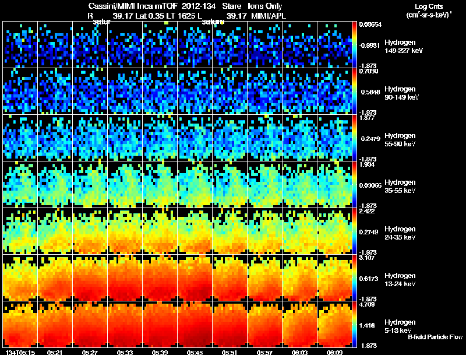Image resolution: width=466 pixels, height=355 pixels.
Task: Click the Hydrogen 24-35 keV row label
Action: [x=400, y=233]
